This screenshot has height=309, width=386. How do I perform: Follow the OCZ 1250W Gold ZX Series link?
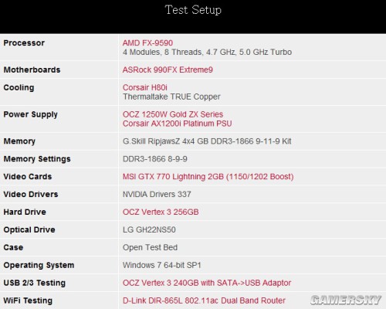173,114
